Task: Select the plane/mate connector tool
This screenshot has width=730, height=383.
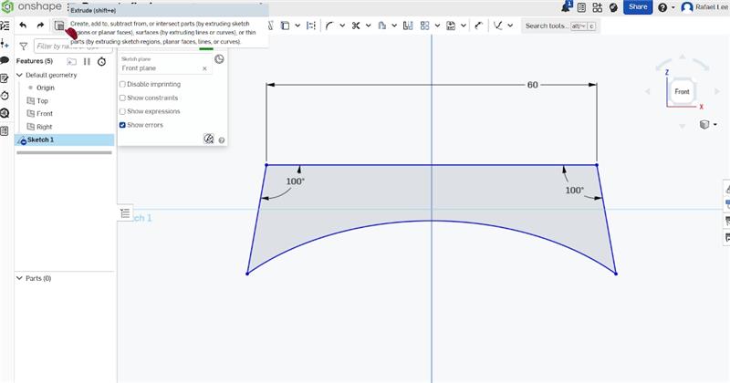Action: [x=497, y=26]
